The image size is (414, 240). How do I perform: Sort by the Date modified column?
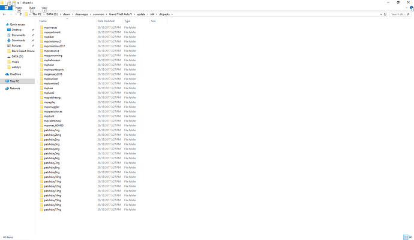[x=106, y=21]
